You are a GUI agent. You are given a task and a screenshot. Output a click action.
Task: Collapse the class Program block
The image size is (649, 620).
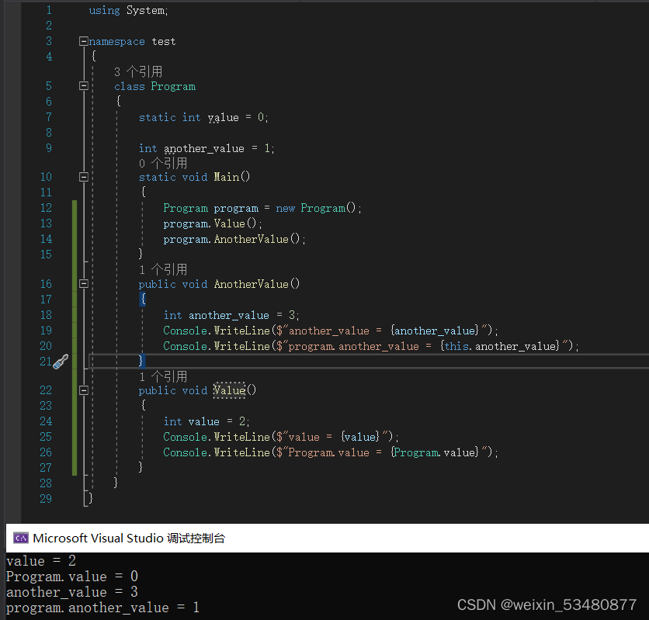coord(84,85)
